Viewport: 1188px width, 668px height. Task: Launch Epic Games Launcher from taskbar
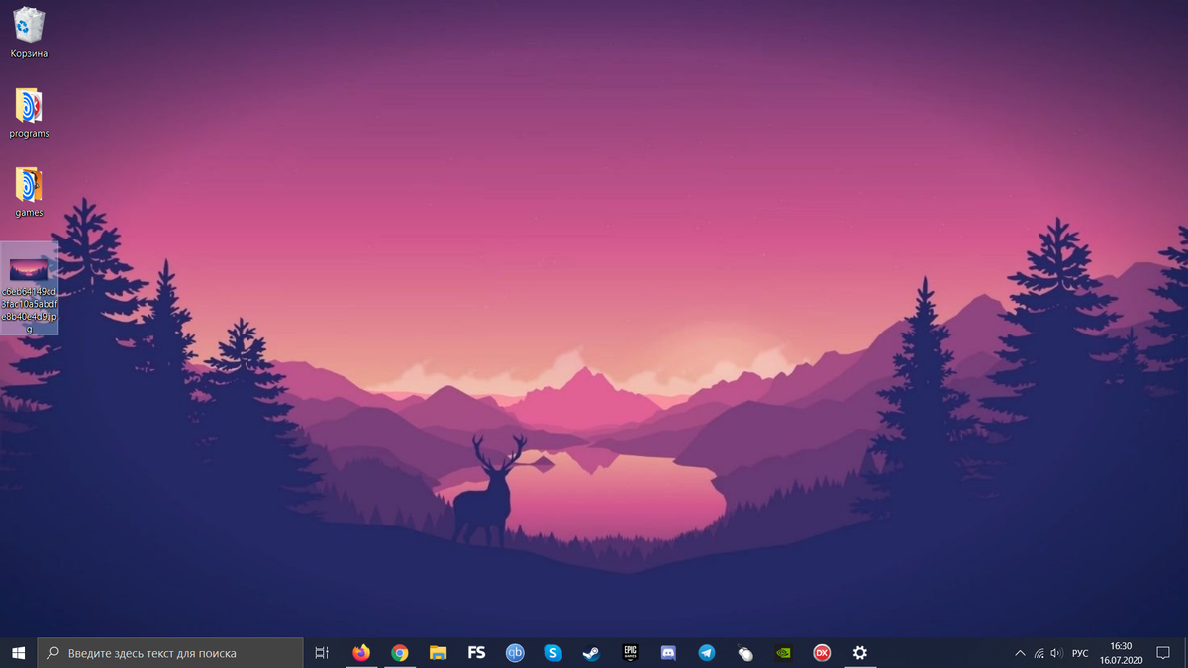[x=630, y=653]
